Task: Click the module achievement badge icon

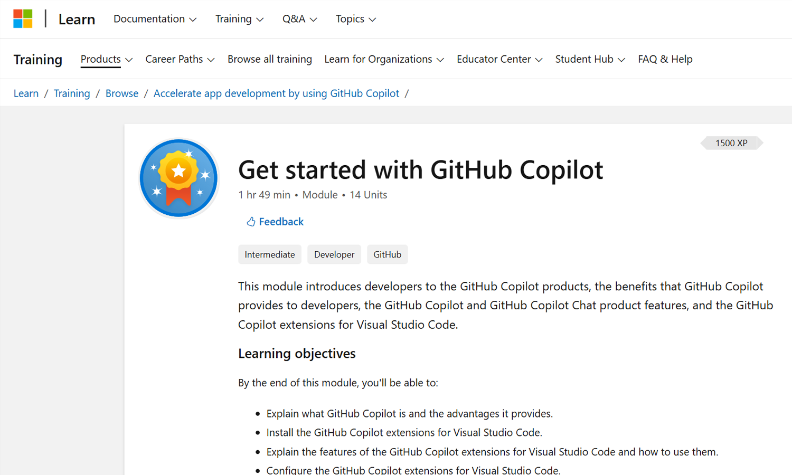Action: tap(179, 178)
